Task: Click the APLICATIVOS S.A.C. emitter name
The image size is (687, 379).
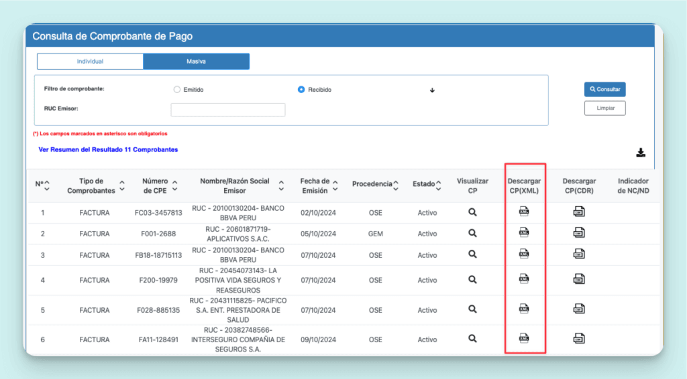Action: coord(238,239)
